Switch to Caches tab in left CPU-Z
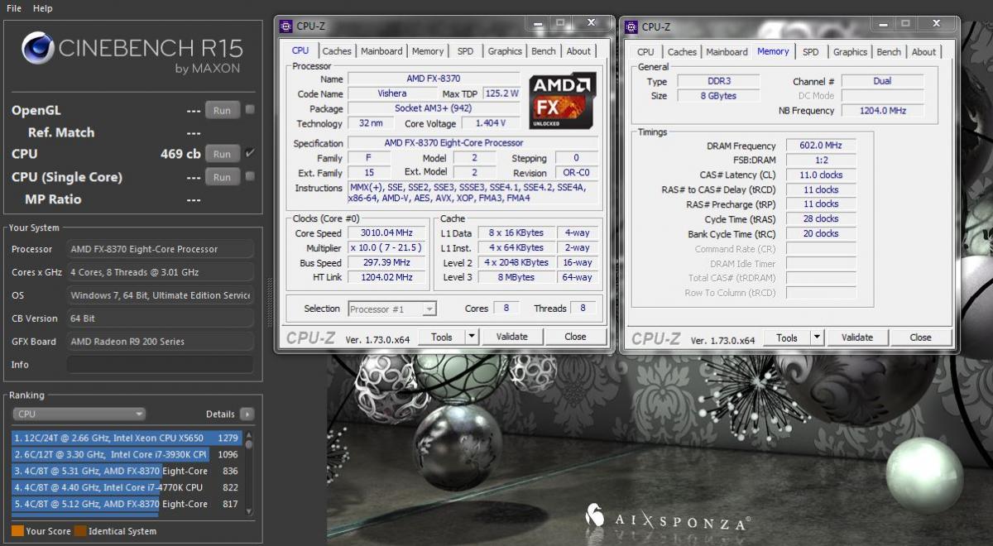The height and width of the screenshot is (546, 993). pyautogui.click(x=337, y=51)
